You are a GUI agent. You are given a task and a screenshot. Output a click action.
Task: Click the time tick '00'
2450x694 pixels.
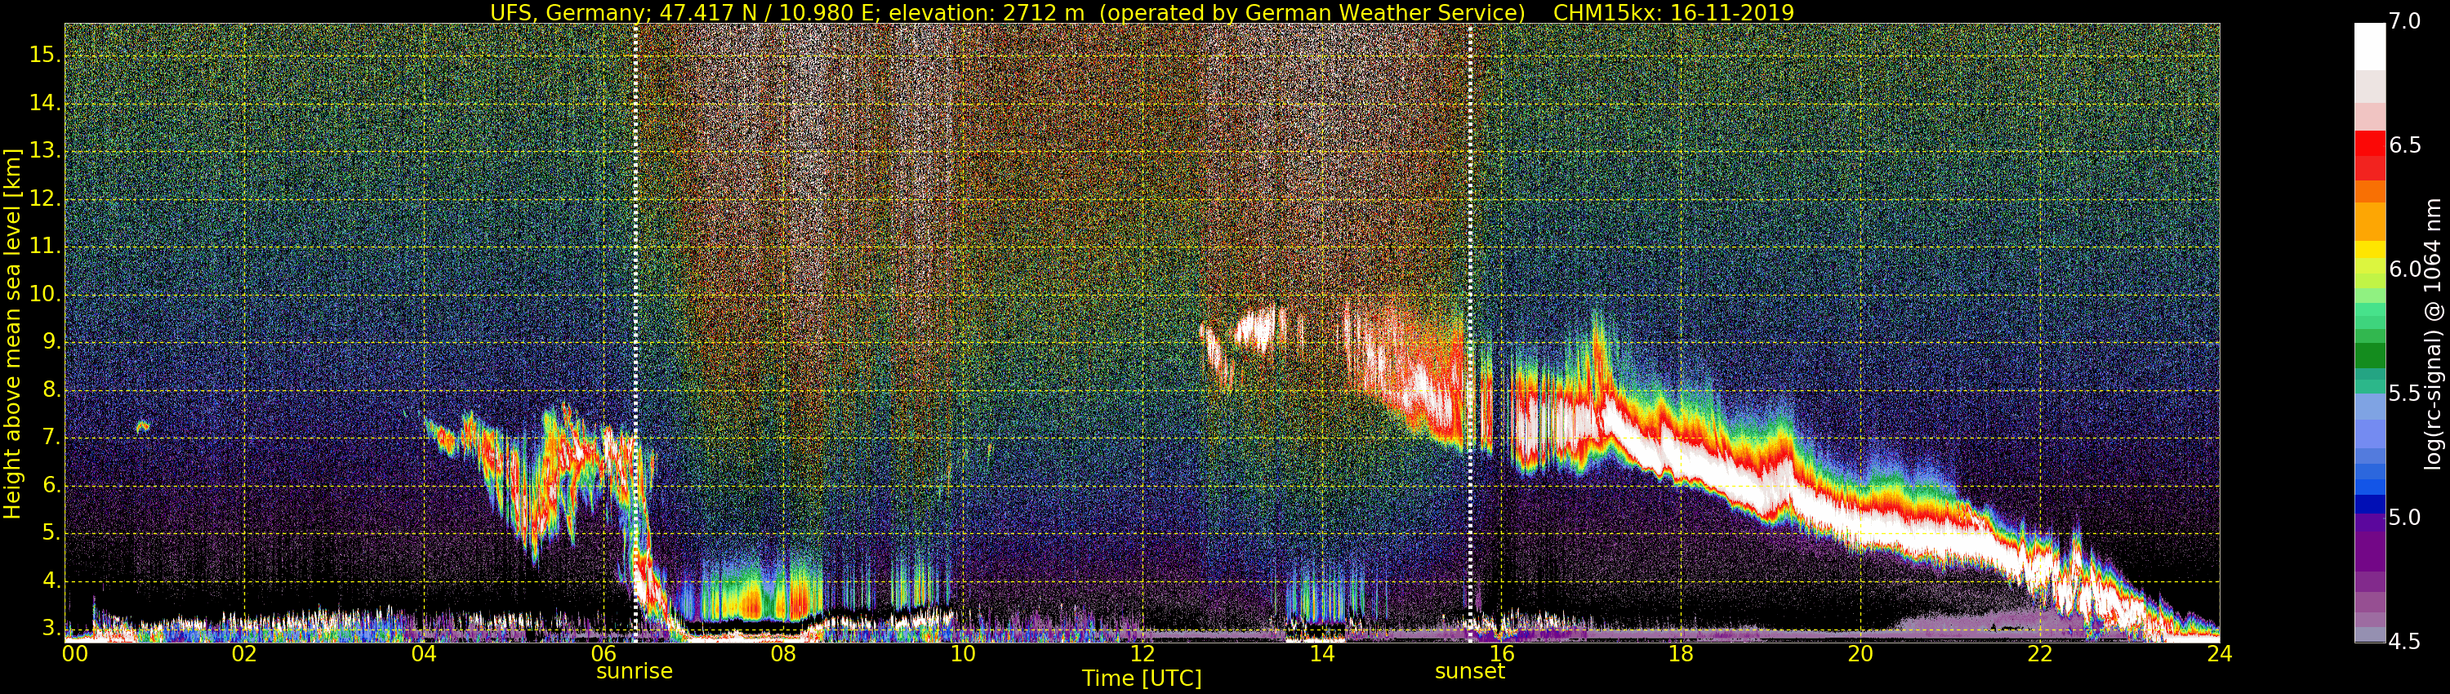coord(75,654)
